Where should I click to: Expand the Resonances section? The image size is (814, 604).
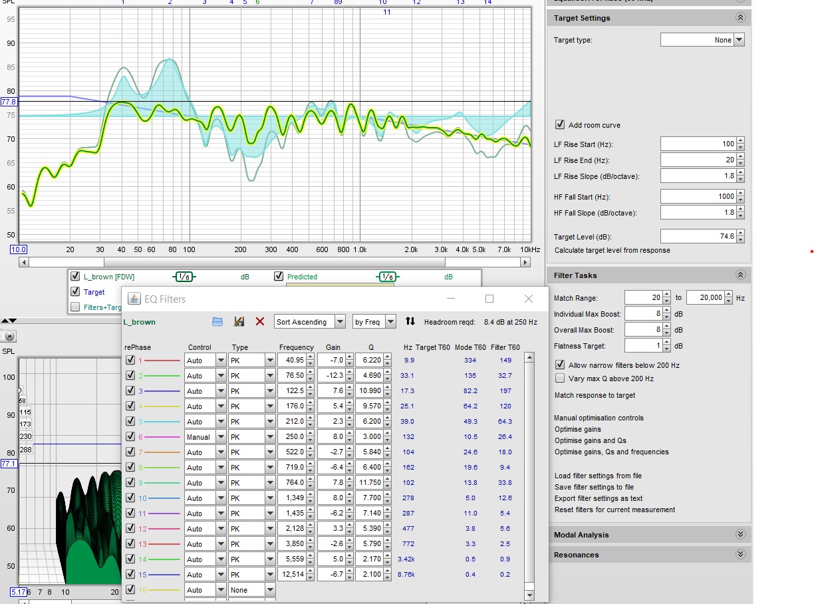click(x=740, y=555)
